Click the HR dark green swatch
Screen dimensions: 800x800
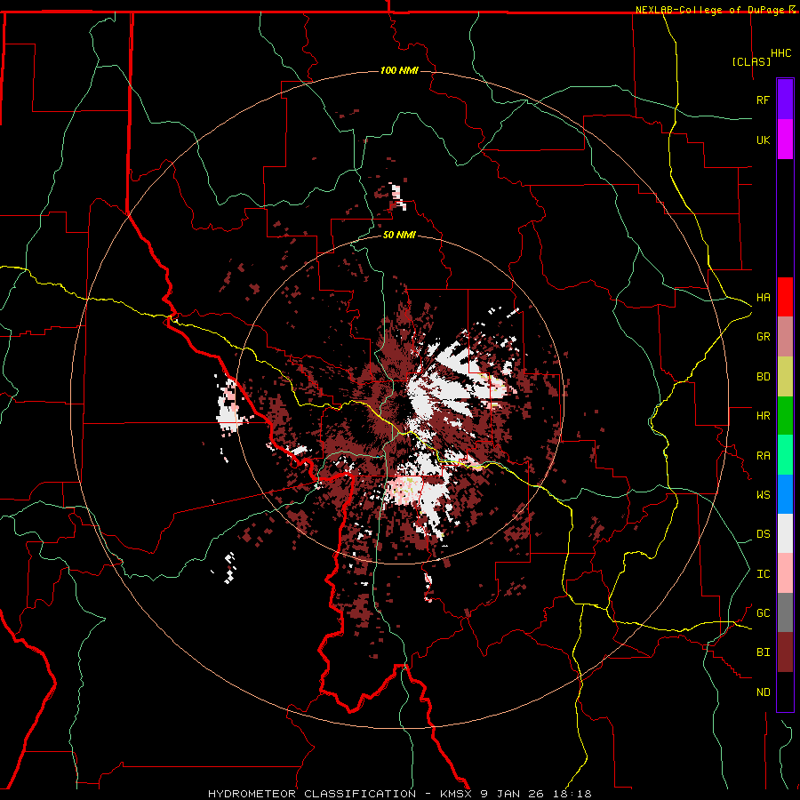[x=785, y=416]
